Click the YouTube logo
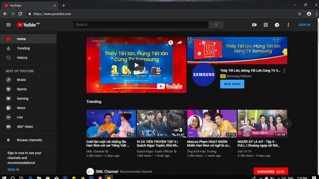 coord(28,25)
